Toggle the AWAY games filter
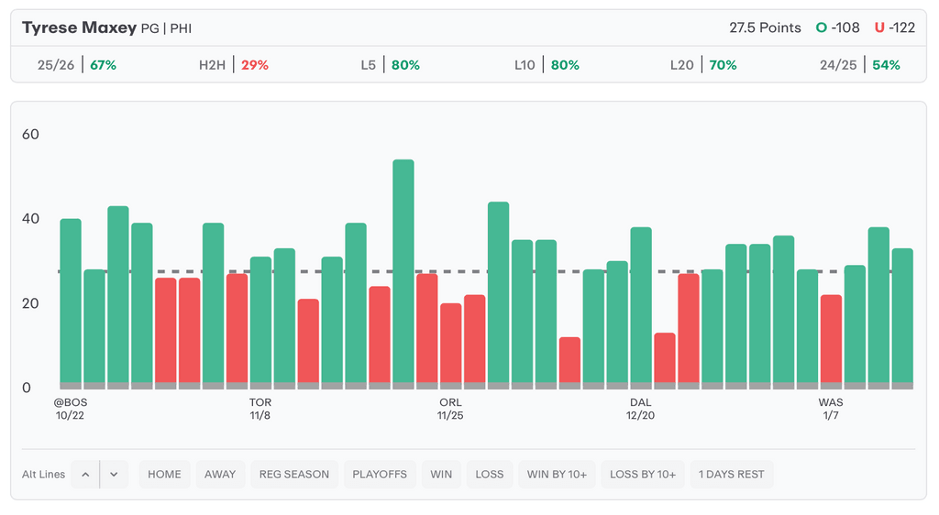939x515 pixels. (x=220, y=475)
